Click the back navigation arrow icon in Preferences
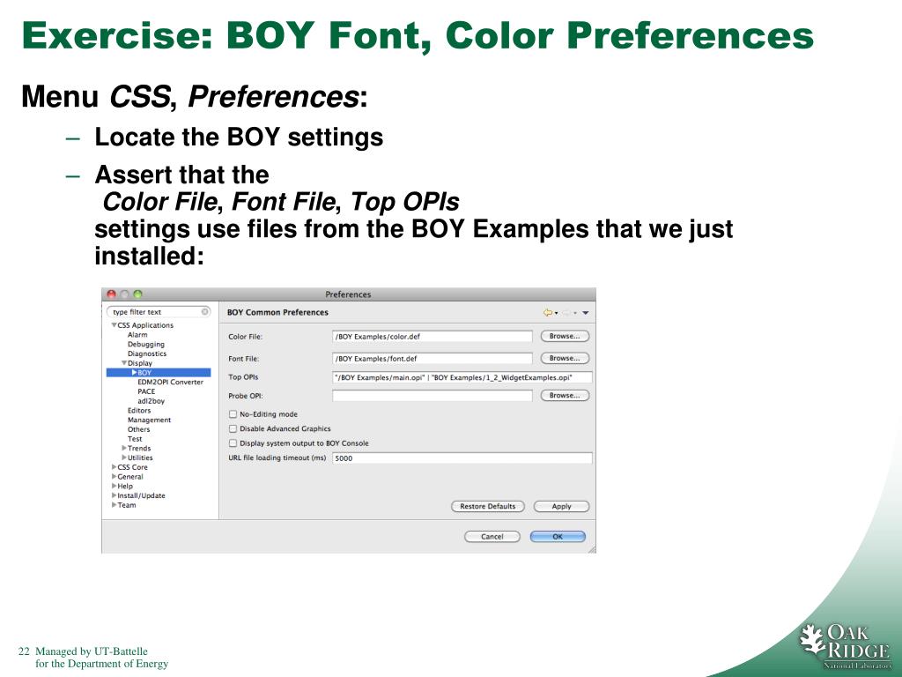The width and height of the screenshot is (902, 677). pyautogui.click(x=547, y=313)
